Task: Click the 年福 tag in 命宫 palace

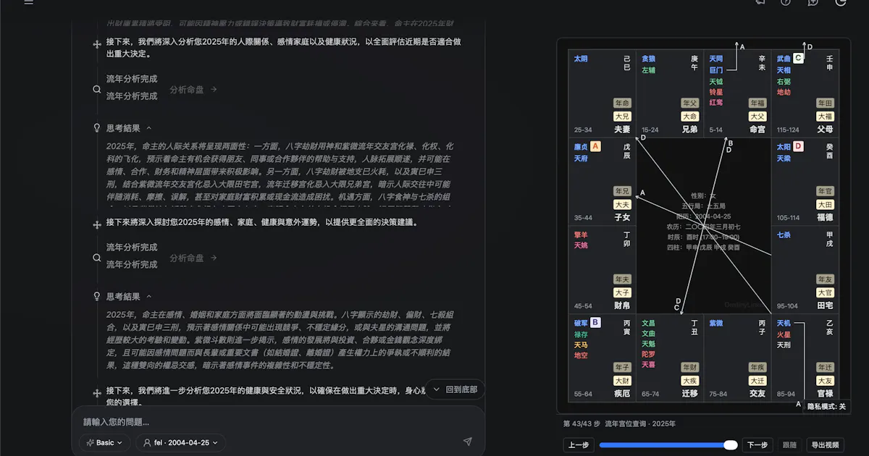Action: [757, 104]
